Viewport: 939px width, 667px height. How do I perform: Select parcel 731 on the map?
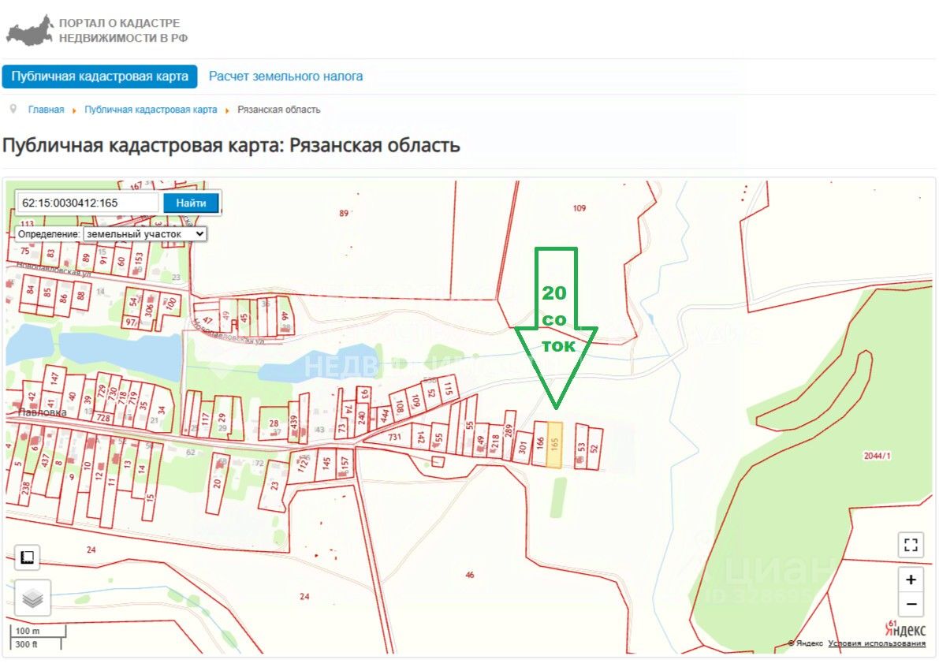tap(394, 437)
